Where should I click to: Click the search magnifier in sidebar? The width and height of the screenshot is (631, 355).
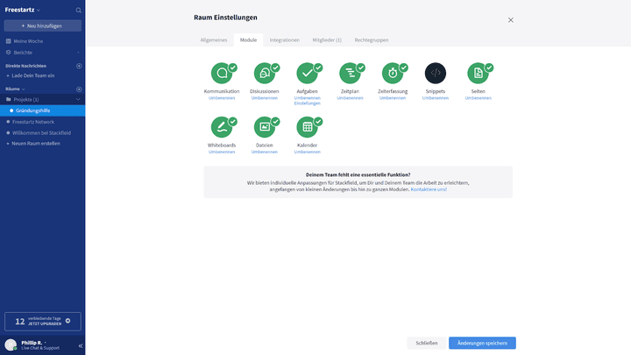tap(78, 11)
